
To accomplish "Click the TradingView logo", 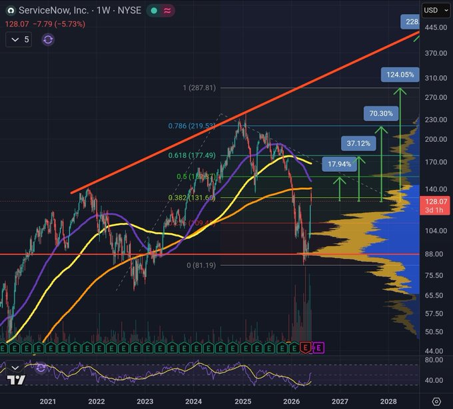I will click(x=17, y=380).
